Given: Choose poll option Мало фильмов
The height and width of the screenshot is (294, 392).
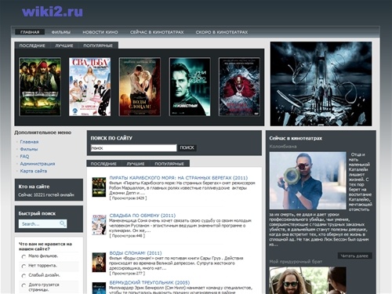Looking at the screenshot, I should coord(24,256).
